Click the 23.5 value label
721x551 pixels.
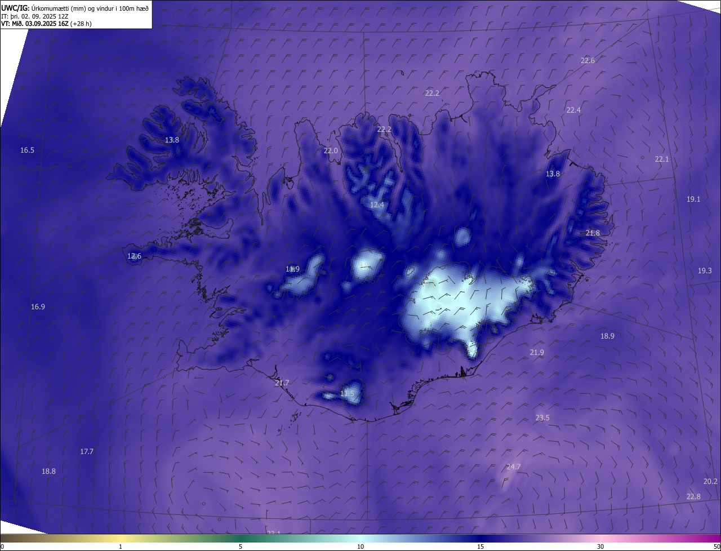pos(542,417)
